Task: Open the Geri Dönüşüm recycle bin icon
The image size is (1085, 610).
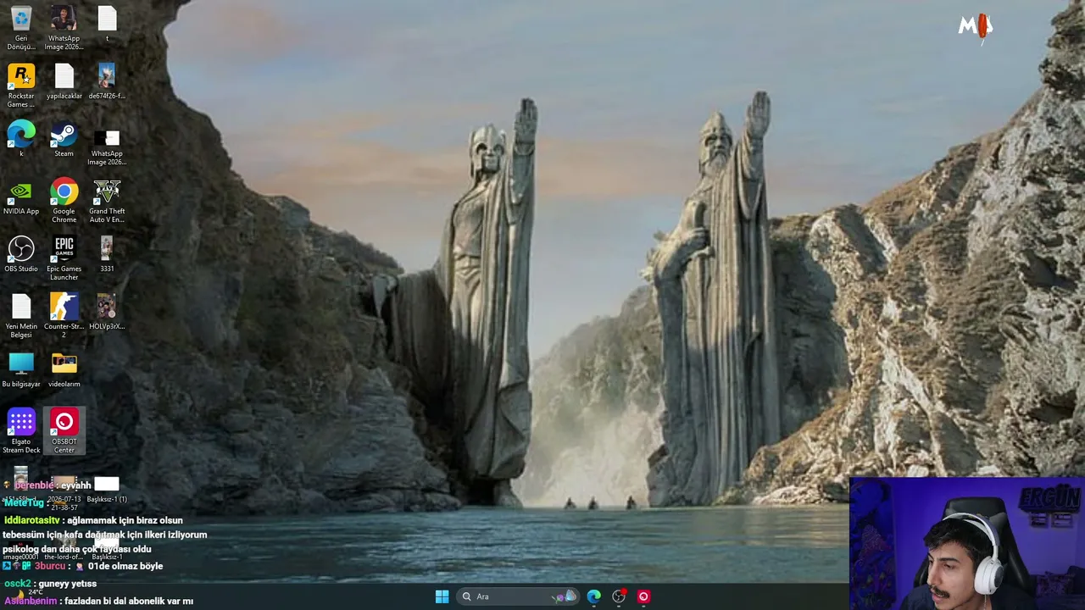Action: click(x=21, y=27)
